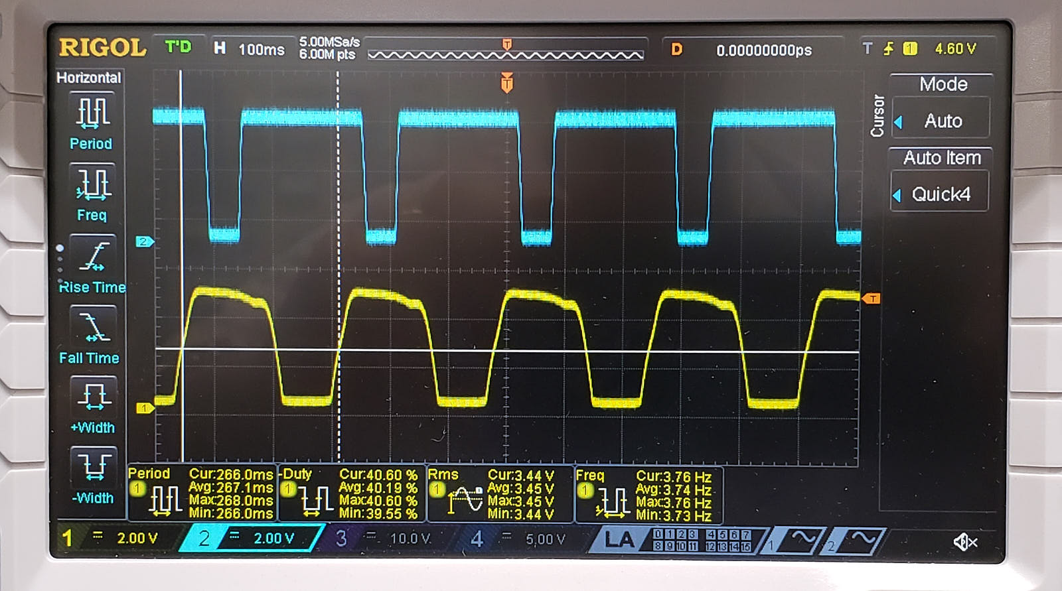
Task: Click the orange trigger level marker
Action: click(872, 298)
